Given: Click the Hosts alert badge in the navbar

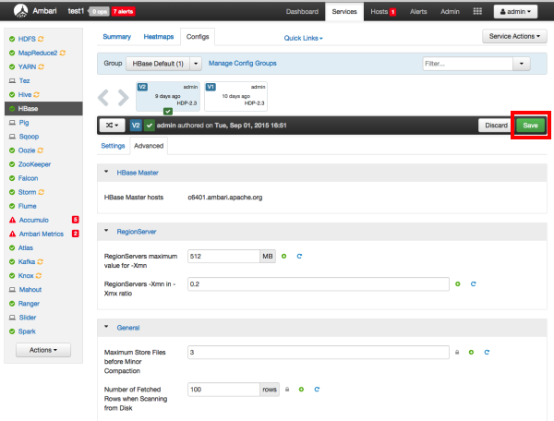Looking at the screenshot, I should 392,12.
